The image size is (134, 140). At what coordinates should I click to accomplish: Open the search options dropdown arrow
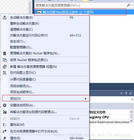(x=132, y=5)
